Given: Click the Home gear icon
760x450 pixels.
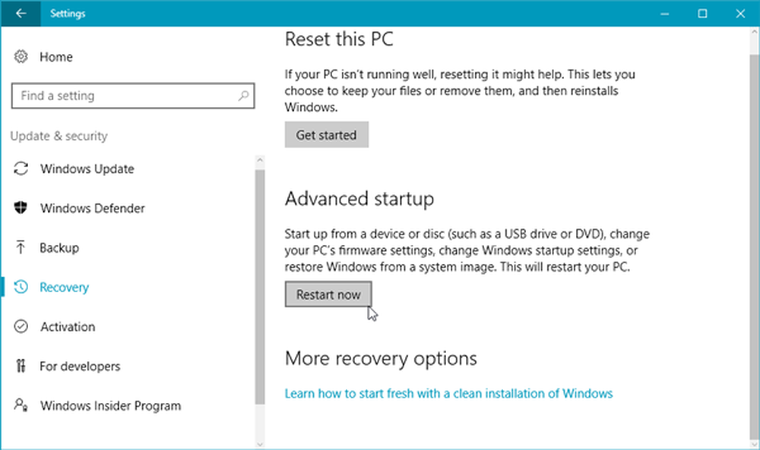Looking at the screenshot, I should click(x=21, y=57).
